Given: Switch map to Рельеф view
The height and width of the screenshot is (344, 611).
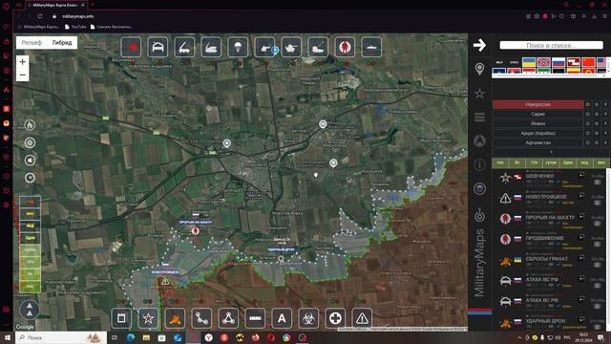Looking at the screenshot, I should (32, 42).
